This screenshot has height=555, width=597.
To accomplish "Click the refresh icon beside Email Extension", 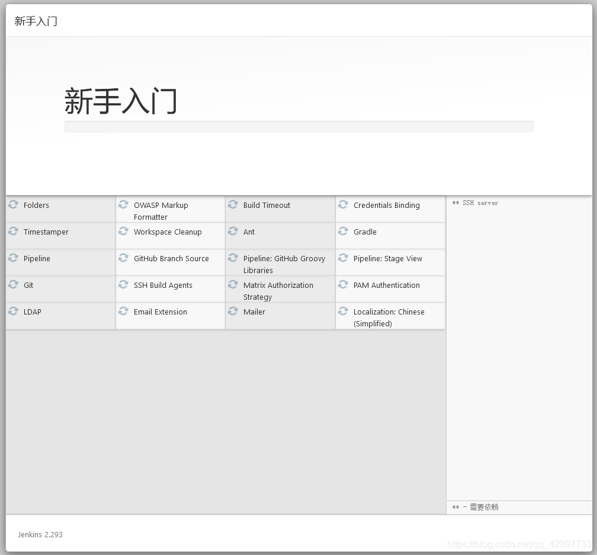I will coord(123,311).
